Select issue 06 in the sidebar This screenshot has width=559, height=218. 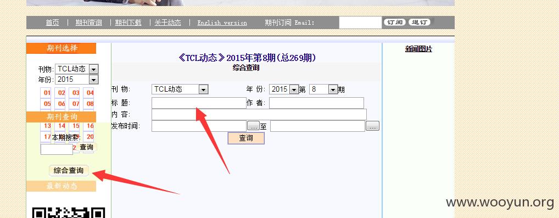62,104
